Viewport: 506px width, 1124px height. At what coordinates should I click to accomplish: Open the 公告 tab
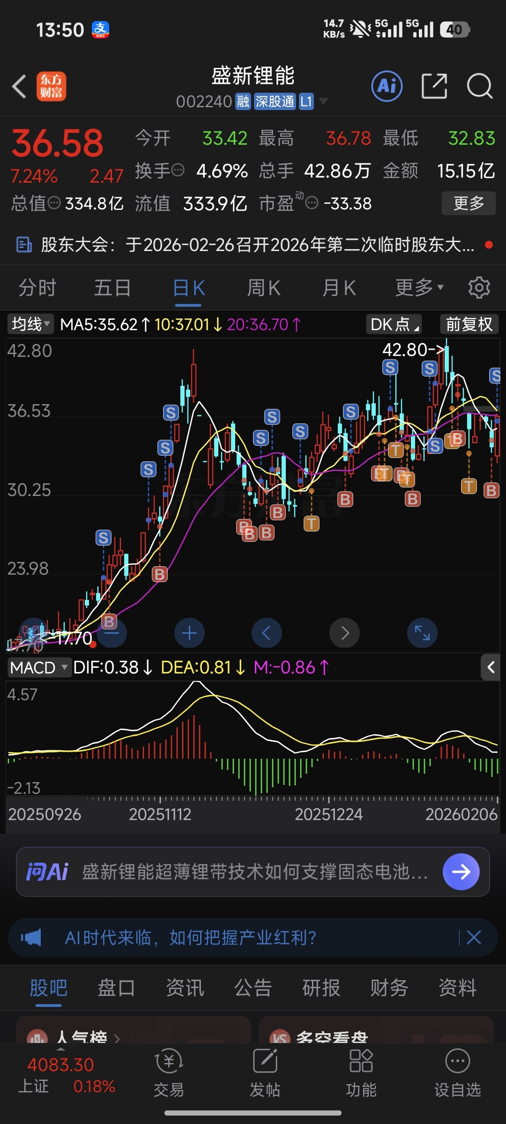click(x=253, y=988)
